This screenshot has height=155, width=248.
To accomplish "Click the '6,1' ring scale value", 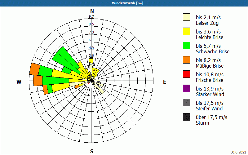I will pyautogui.click(x=91, y=40).
